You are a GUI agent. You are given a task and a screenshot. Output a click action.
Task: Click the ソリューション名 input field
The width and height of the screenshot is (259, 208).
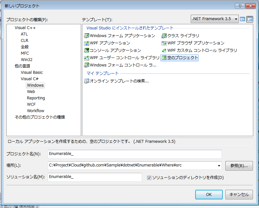95,177
